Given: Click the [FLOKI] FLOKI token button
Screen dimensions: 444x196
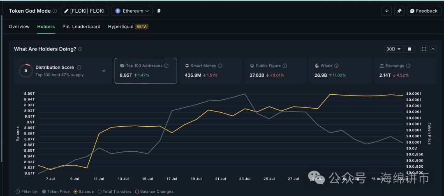Looking at the screenshot, I should (85, 11).
